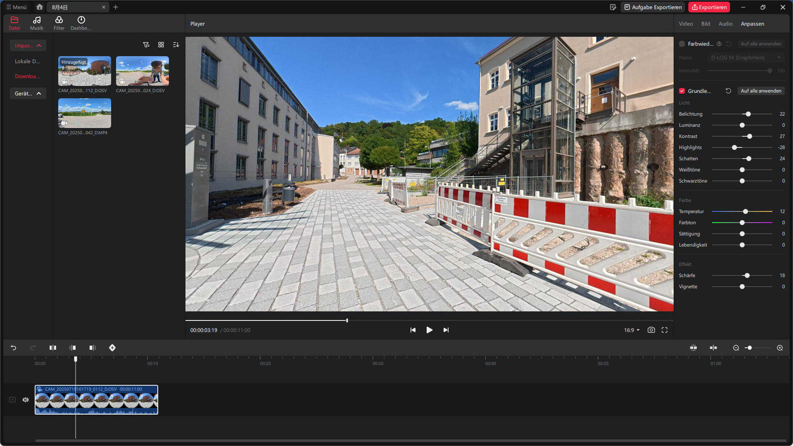This screenshot has height=446, width=793.
Task: Switch to the Audio tab
Action: click(725, 24)
